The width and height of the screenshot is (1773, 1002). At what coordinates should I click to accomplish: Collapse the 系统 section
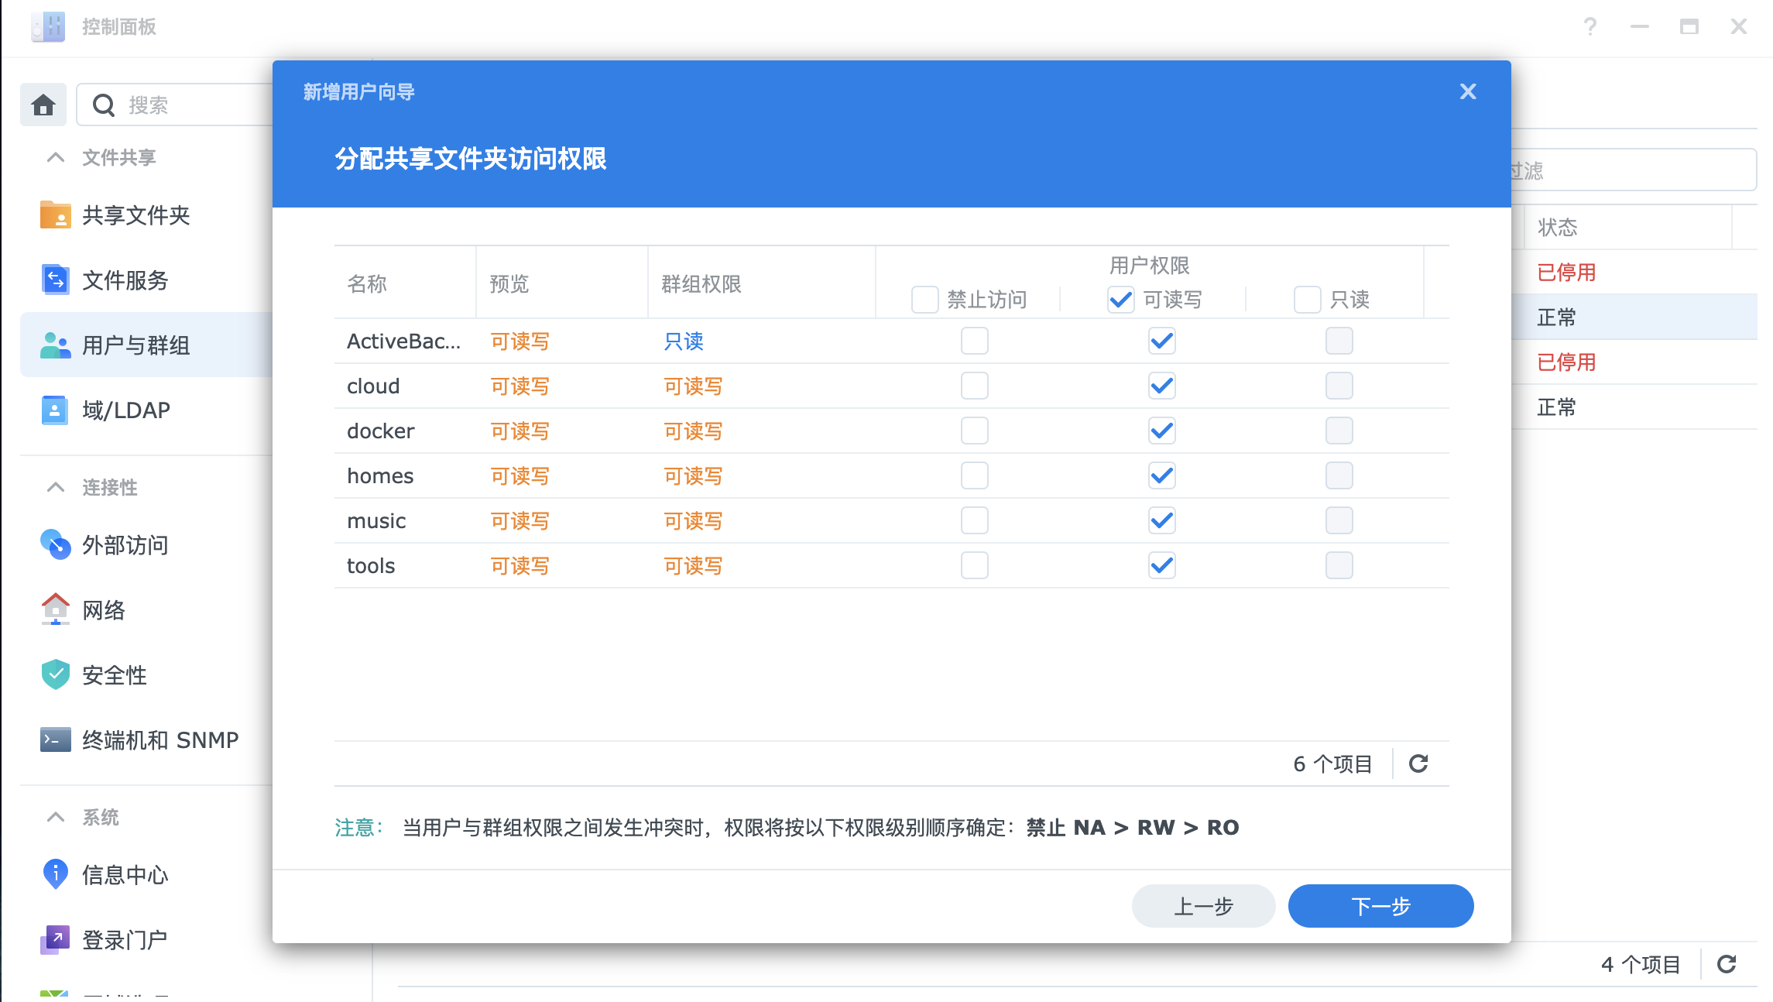point(54,817)
